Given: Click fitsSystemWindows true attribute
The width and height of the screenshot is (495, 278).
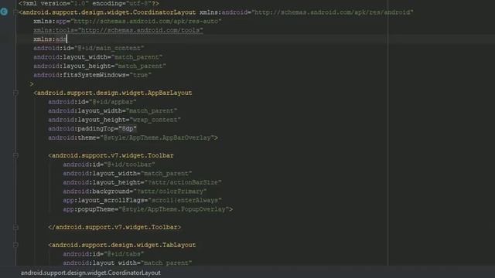Looking at the screenshot, I should (x=93, y=75).
